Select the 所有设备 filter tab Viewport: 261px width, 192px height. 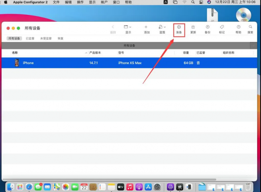[14, 39]
